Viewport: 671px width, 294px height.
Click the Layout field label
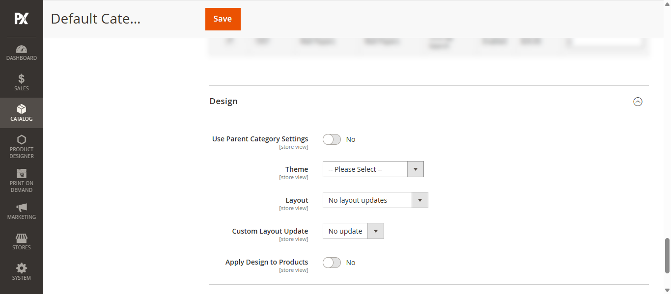pos(297,200)
